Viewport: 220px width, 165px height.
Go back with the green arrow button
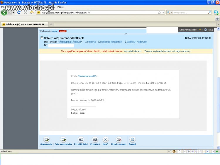tap(4, 13)
